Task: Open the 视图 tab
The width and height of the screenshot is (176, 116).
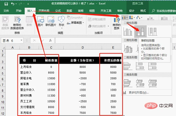Action: tap(92, 11)
